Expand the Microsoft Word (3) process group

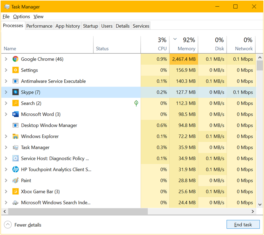6,114
